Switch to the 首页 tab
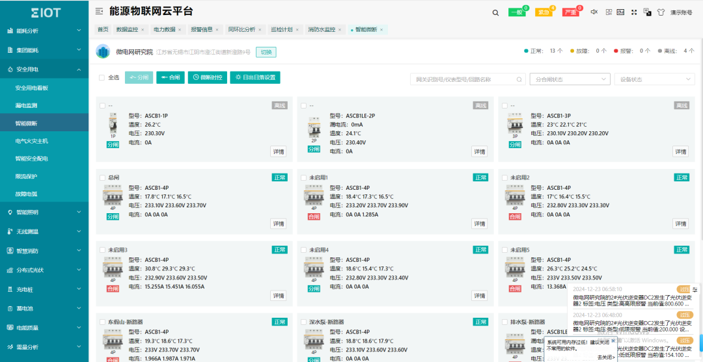Image resolution: width=703 pixels, height=362 pixels. (103, 29)
